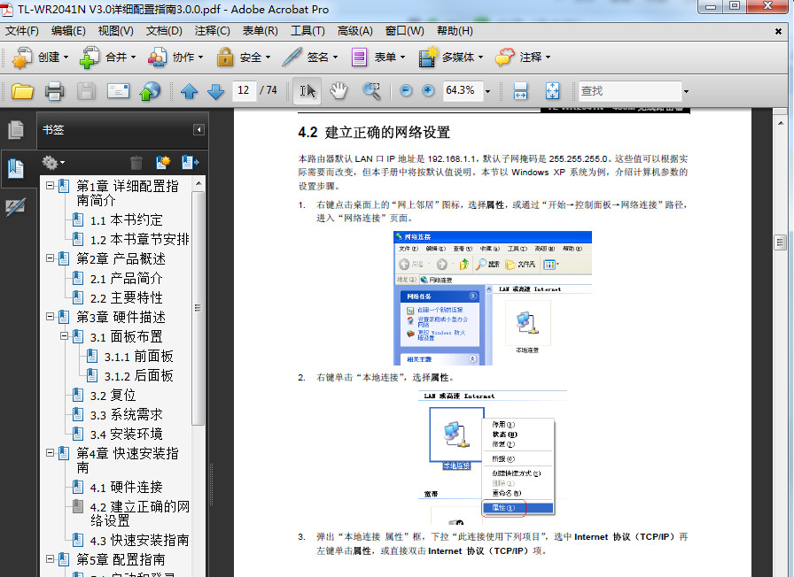Jump to bookmark 4.1 硬件连接
Screen dimensions: 794x577
tap(126, 488)
